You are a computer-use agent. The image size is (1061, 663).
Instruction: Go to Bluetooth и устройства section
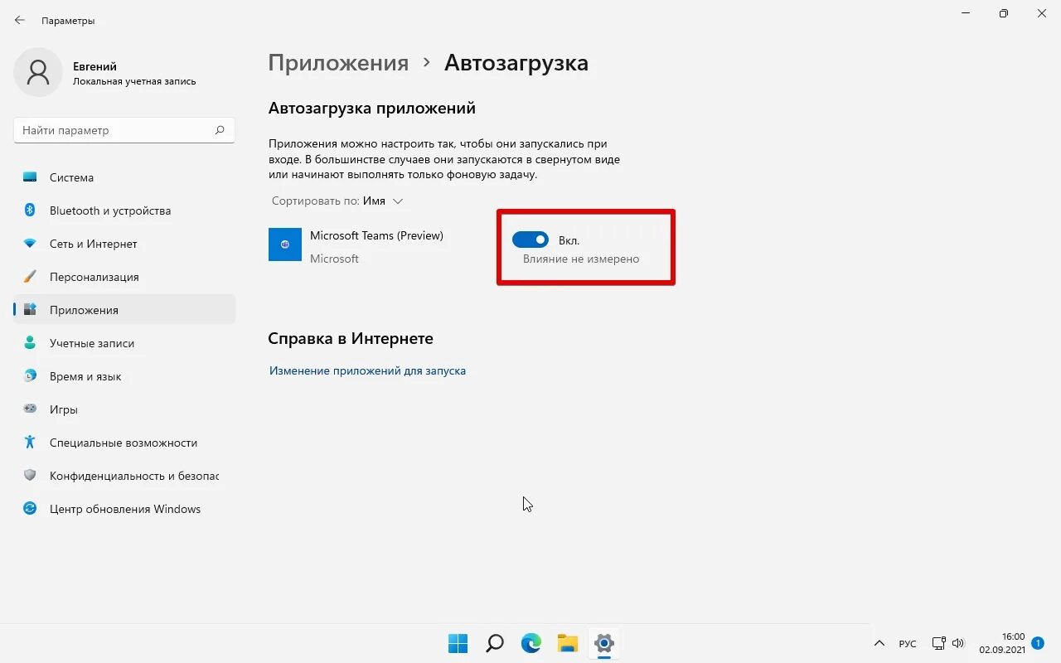point(124,211)
